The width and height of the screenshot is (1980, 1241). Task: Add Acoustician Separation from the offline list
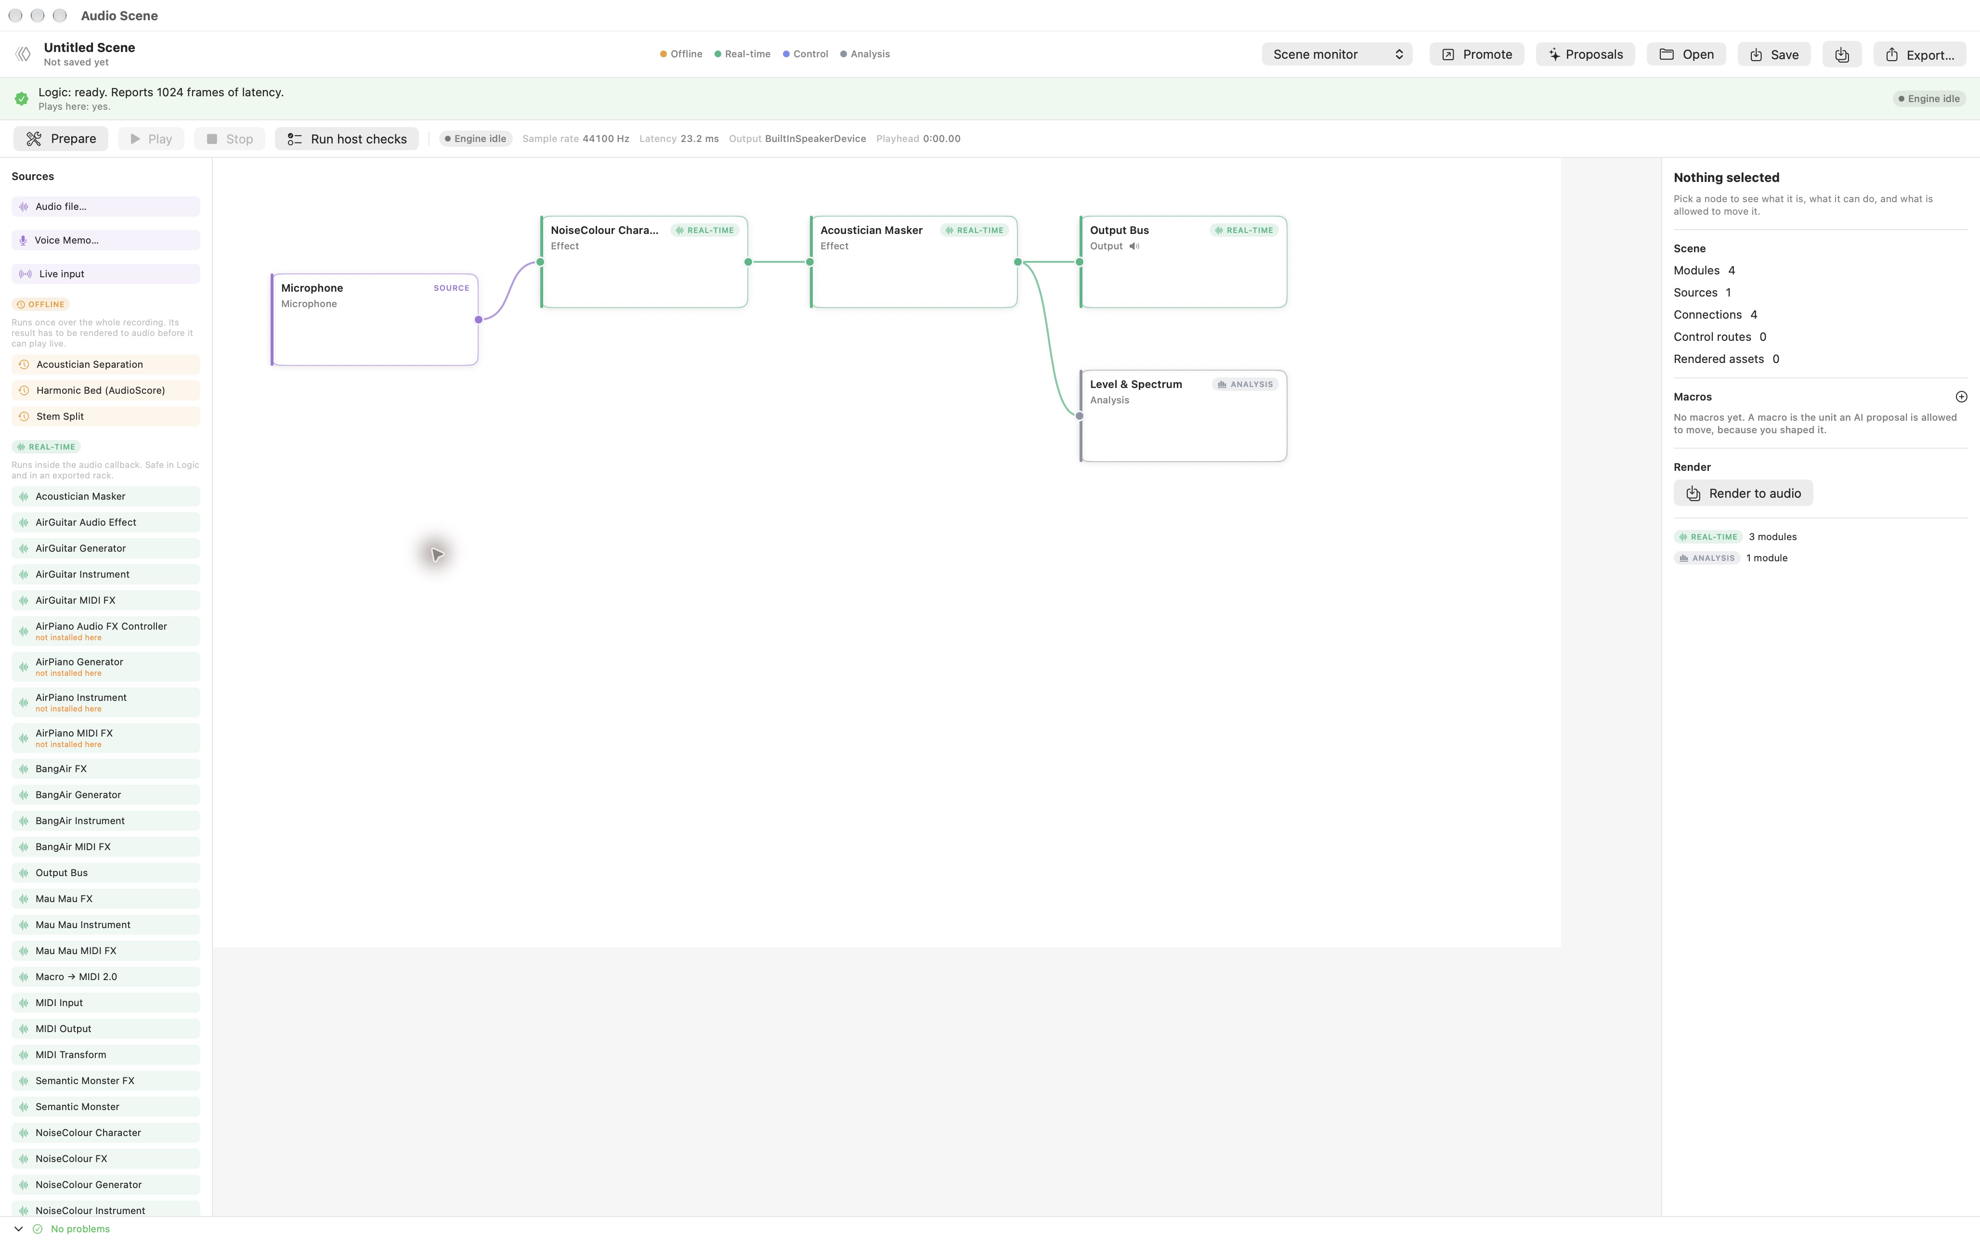(106, 364)
